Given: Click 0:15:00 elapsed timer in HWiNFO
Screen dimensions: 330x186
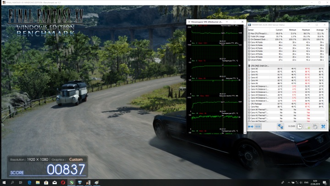Looking at the screenshot, I should (291, 126).
